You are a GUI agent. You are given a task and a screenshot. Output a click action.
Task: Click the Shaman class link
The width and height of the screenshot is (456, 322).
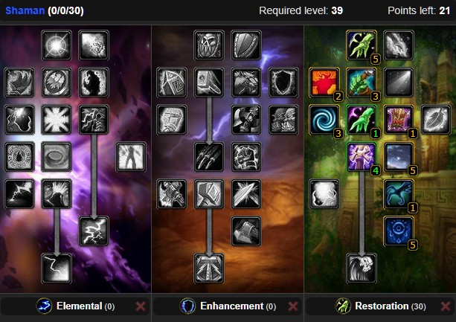pos(25,10)
